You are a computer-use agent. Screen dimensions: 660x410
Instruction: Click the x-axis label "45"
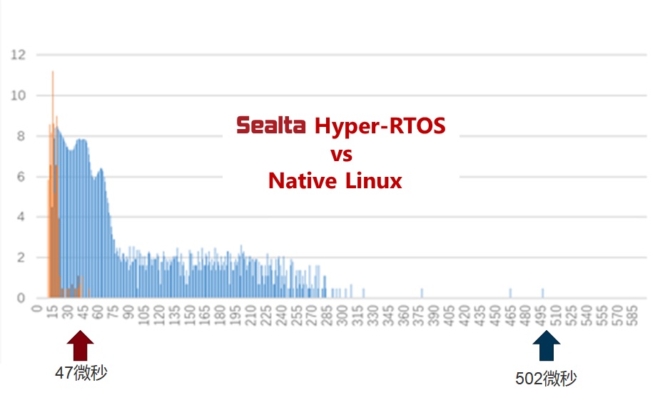coord(83,312)
